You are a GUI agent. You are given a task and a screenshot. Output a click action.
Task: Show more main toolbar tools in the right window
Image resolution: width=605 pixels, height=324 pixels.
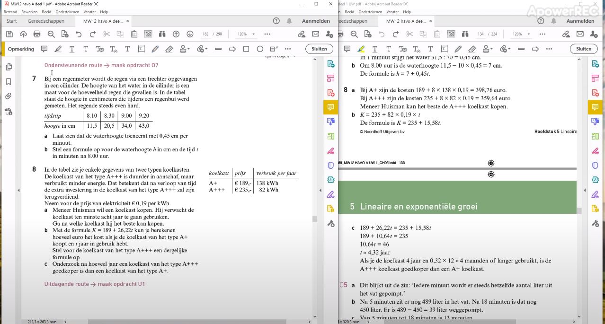[x=543, y=34]
